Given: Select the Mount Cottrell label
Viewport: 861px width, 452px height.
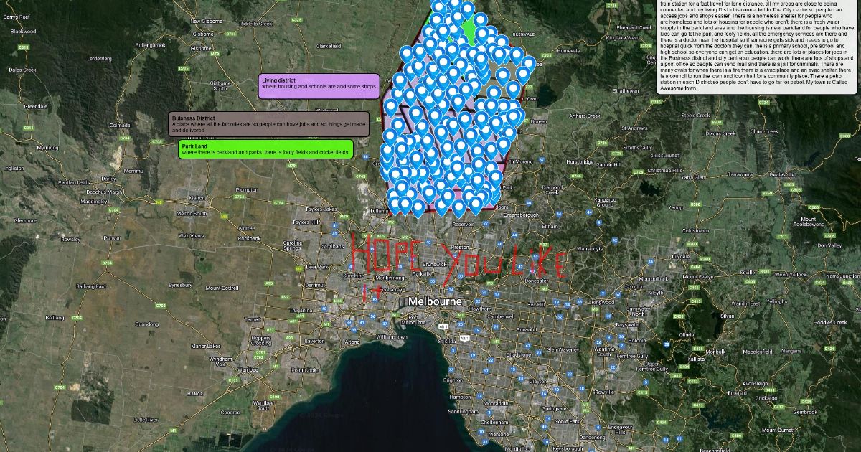Looking at the screenshot, I should click(222, 288).
